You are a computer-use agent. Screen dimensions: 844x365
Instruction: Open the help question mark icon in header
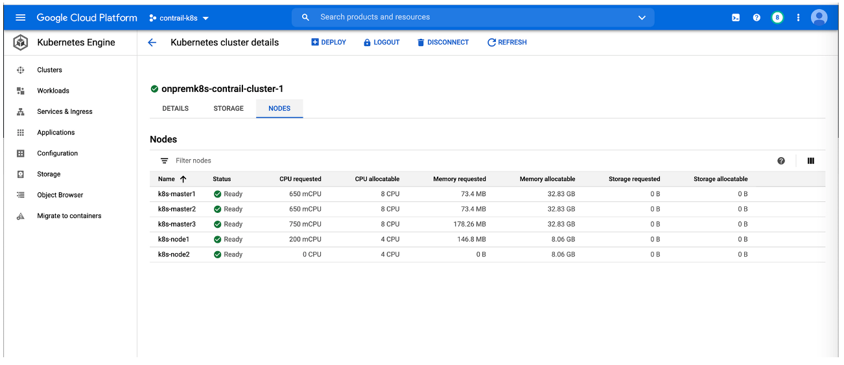point(756,17)
